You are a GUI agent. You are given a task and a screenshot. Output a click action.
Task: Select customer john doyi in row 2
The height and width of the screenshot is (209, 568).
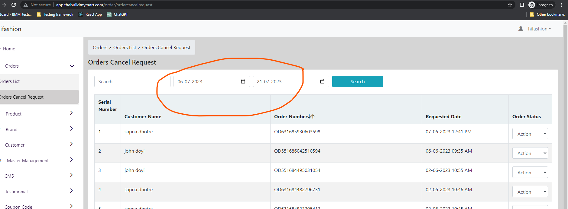click(x=135, y=151)
